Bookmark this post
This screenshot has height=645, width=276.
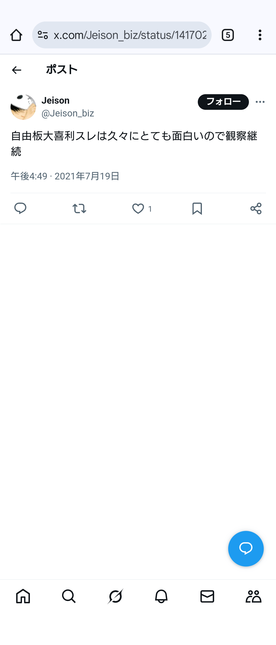pos(197,208)
